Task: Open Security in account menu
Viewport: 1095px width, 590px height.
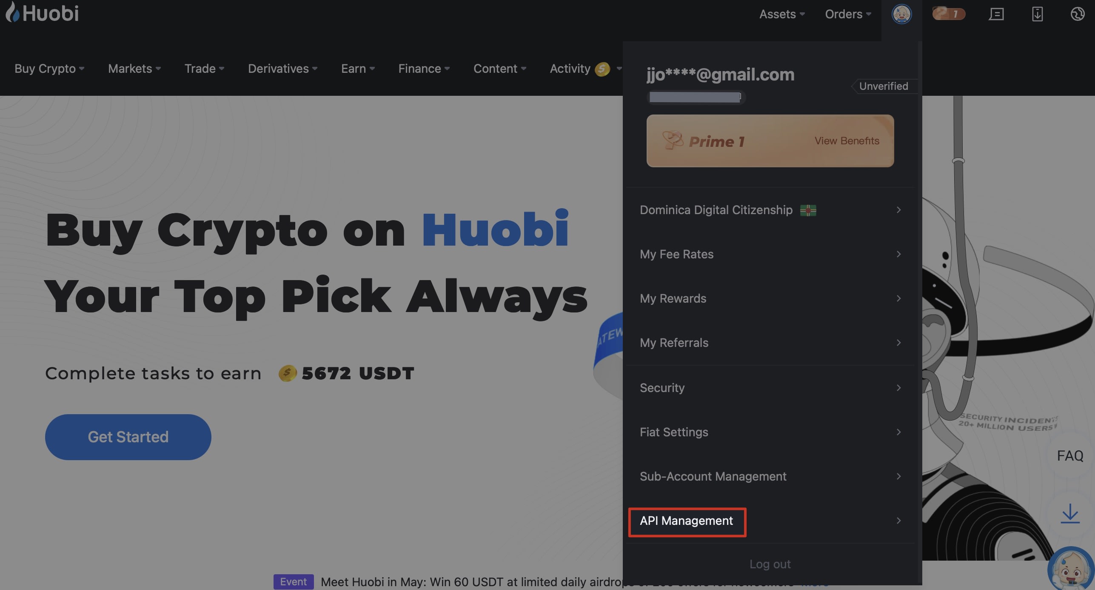Action: 770,388
